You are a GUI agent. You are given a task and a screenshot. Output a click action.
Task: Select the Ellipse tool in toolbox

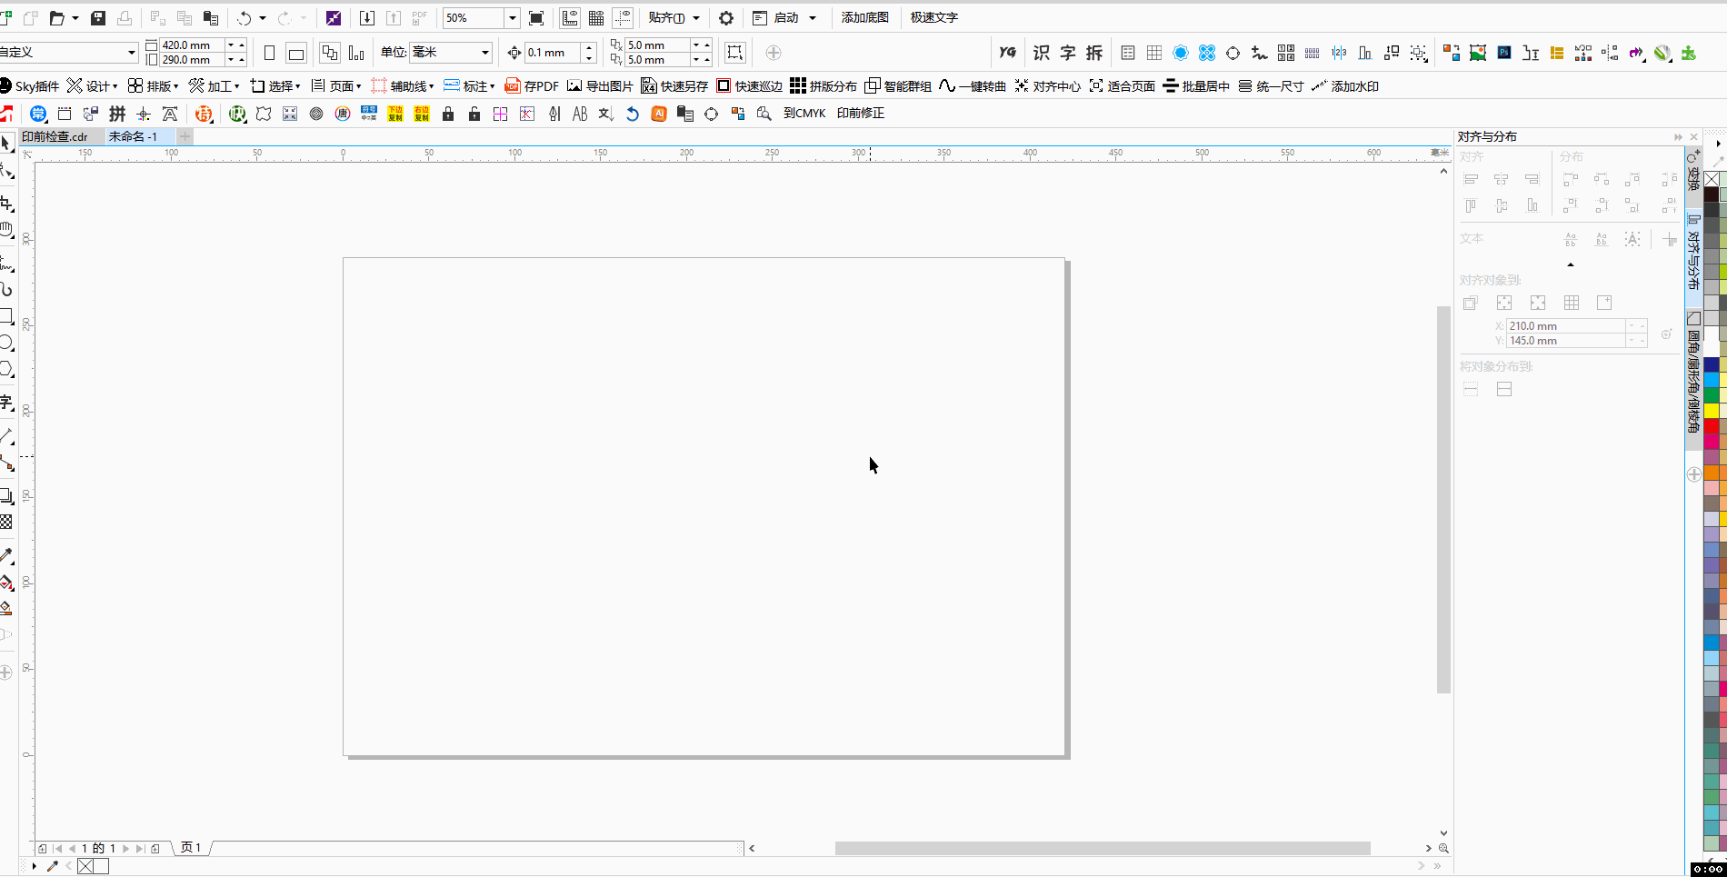tap(6, 343)
